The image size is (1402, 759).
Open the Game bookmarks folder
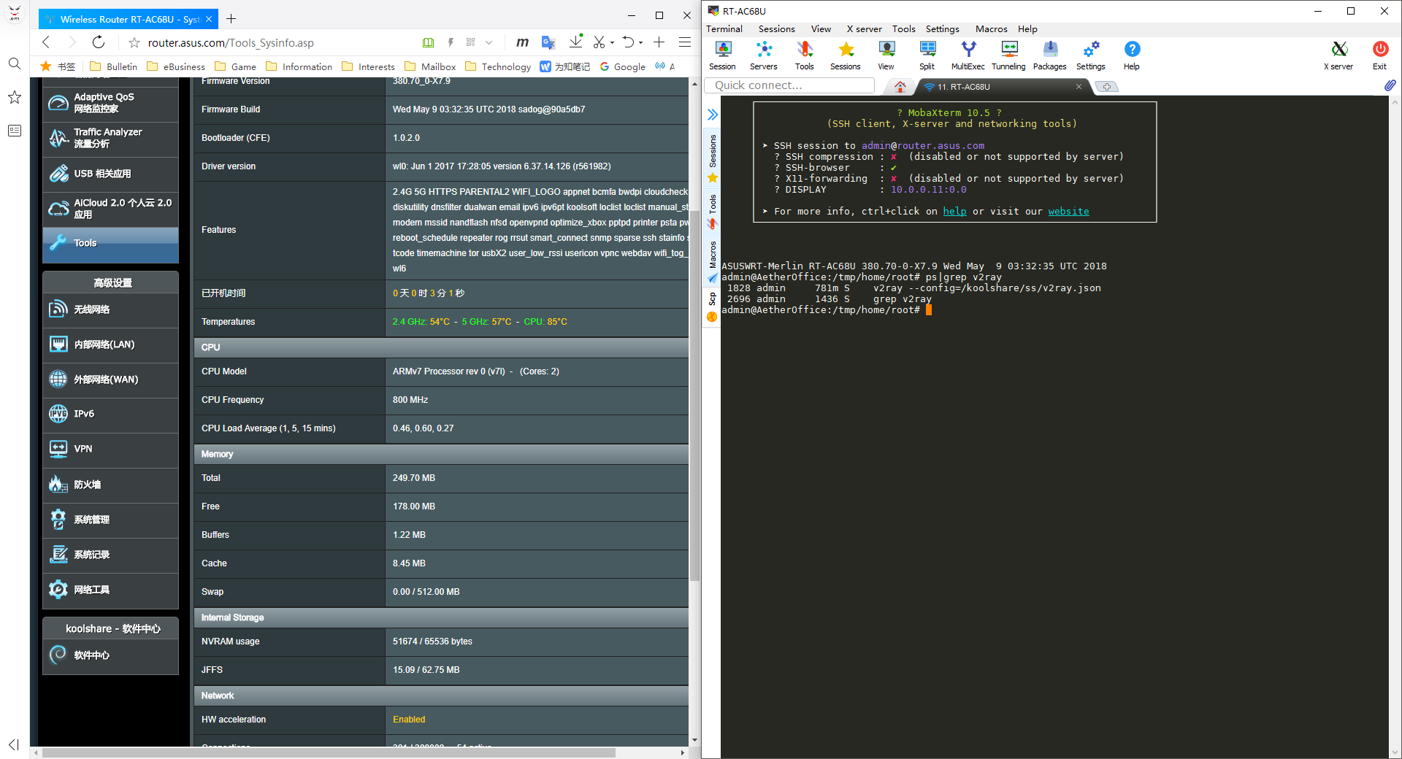[x=236, y=66]
